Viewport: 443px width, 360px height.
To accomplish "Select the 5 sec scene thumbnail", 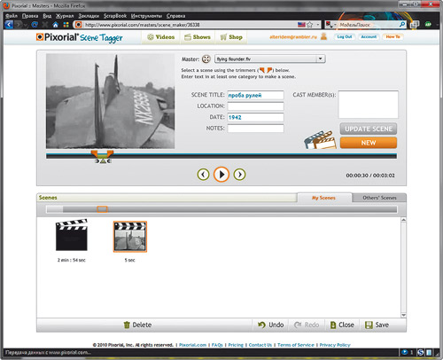I will point(130,237).
